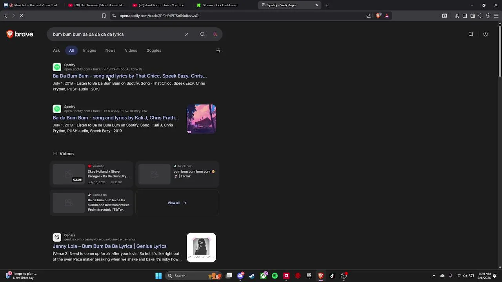This screenshot has height=282, width=502.
Task: Switch to the Minichat tab
Action: 33,5
